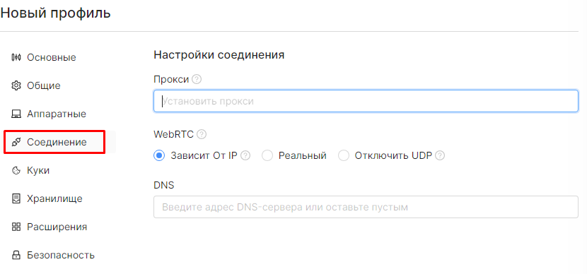Open the Основные settings tab
587x274 pixels.
[x=52, y=58]
